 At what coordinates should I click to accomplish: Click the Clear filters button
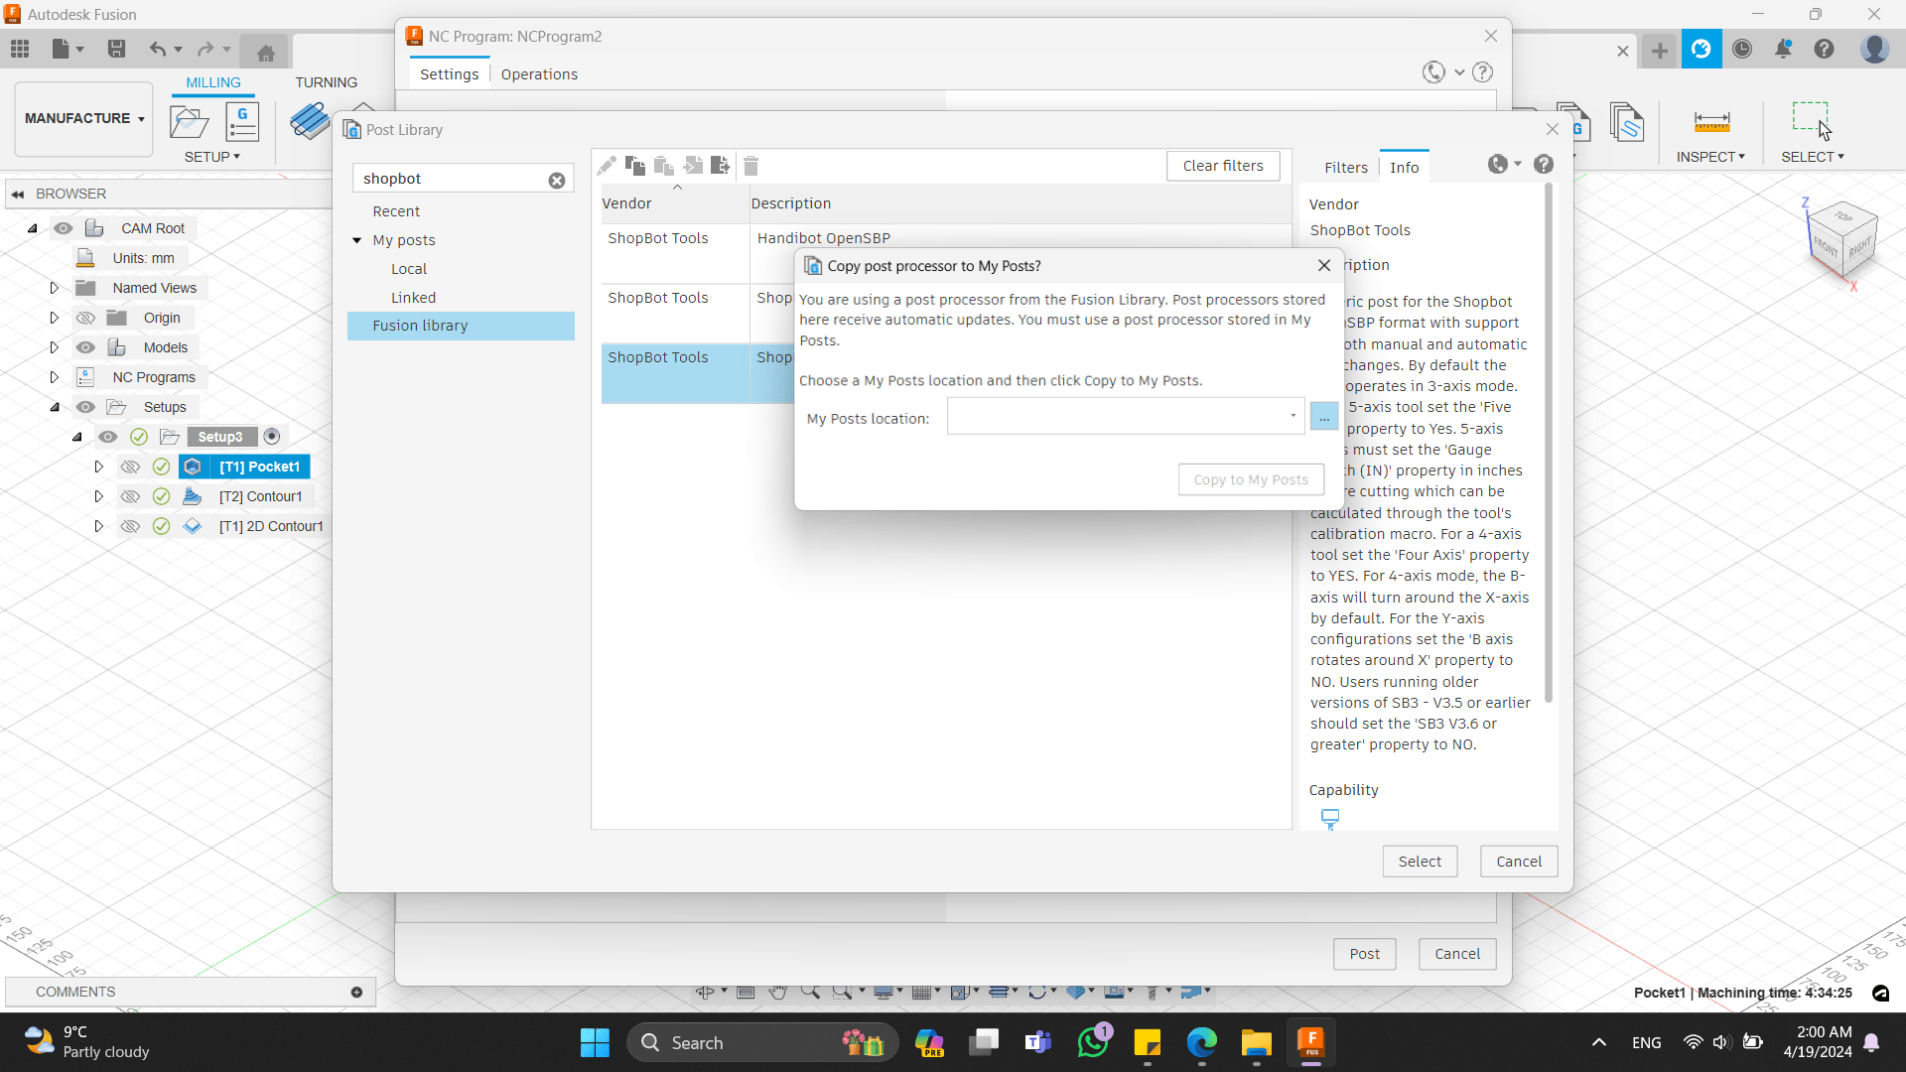[x=1222, y=166]
